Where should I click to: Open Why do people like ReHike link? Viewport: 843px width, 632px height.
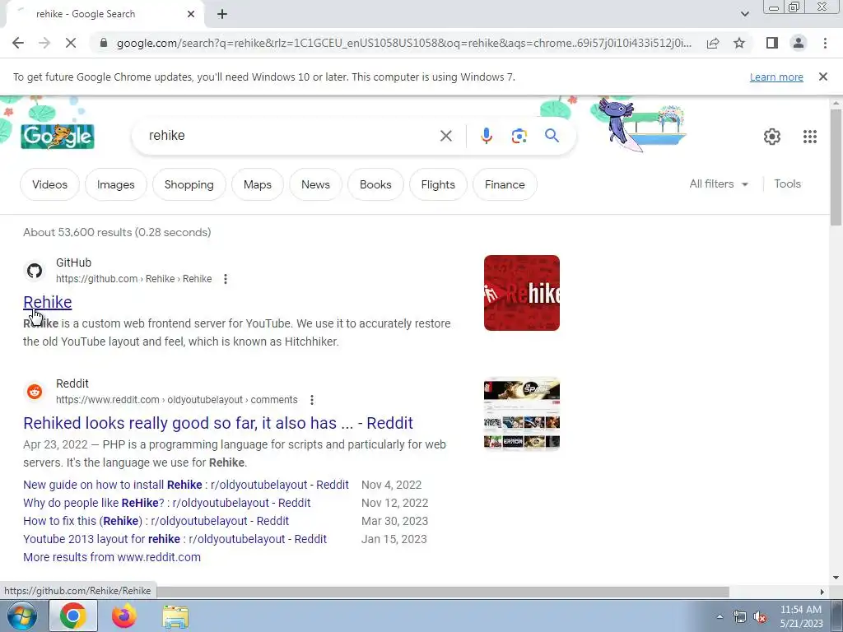[166, 503]
